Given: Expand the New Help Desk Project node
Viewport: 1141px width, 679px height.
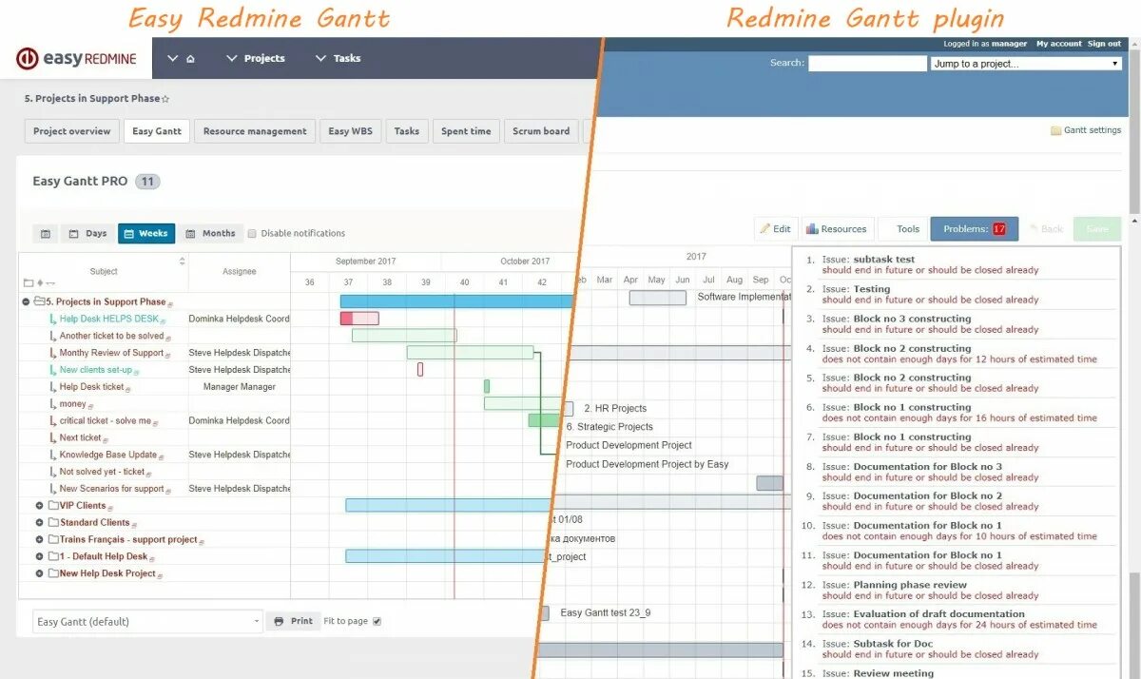Looking at the screenshot, I should (40, 574).
